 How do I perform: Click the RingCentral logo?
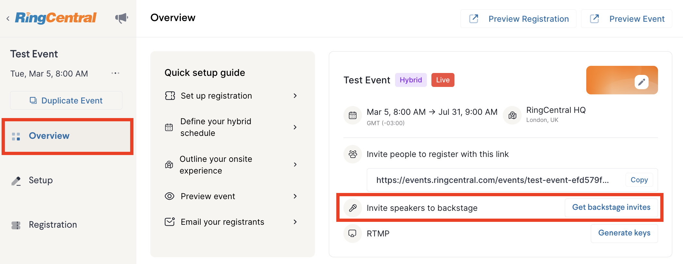click(x=56, y=18)
